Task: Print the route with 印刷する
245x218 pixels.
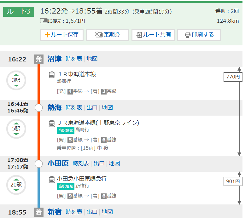Action: pyautogui.click(x=199, y=35)
